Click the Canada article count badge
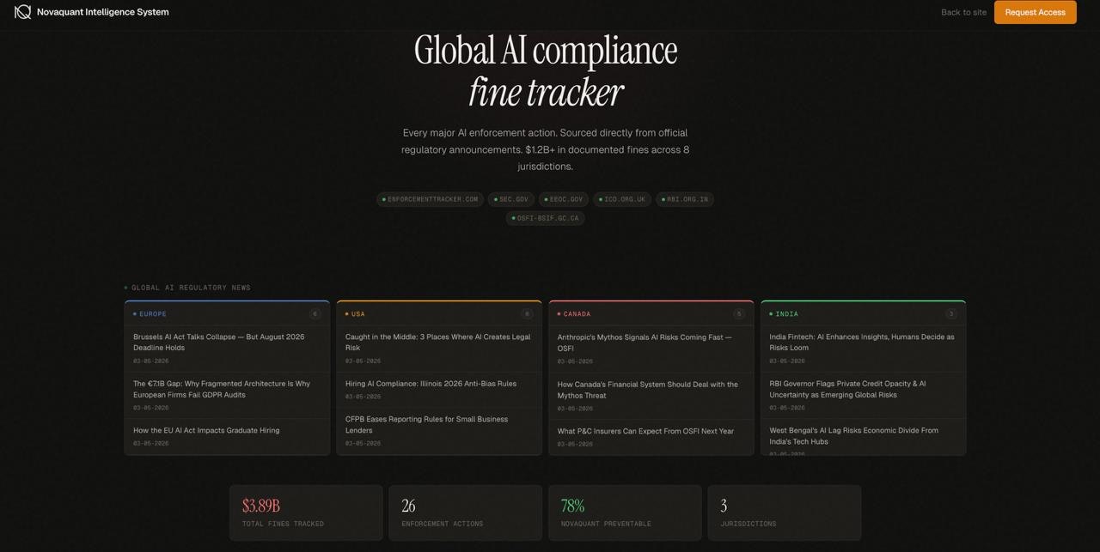Screen dimensions: 1100x552 click(x=739, y=314)
